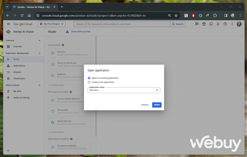The image size is (247, 157).
Task: Click the Google Cloud logo
Action: coord(23,24)
